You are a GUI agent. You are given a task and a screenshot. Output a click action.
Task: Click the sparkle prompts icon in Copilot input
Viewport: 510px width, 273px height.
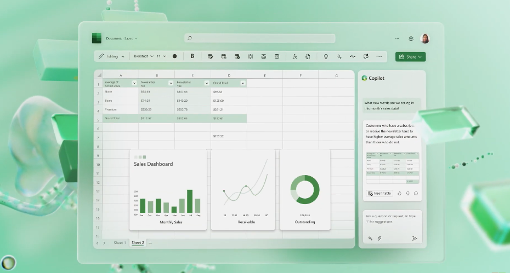point(370,239)
